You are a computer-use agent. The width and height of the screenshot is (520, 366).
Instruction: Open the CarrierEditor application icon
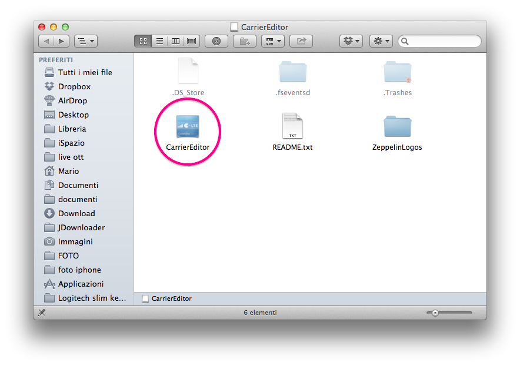pyautogui.click(x=188, y=127)
